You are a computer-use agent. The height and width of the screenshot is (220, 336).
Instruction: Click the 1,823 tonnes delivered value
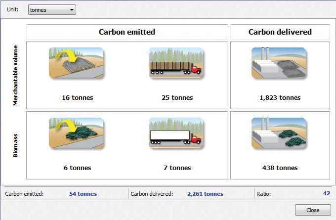point(280,97)
